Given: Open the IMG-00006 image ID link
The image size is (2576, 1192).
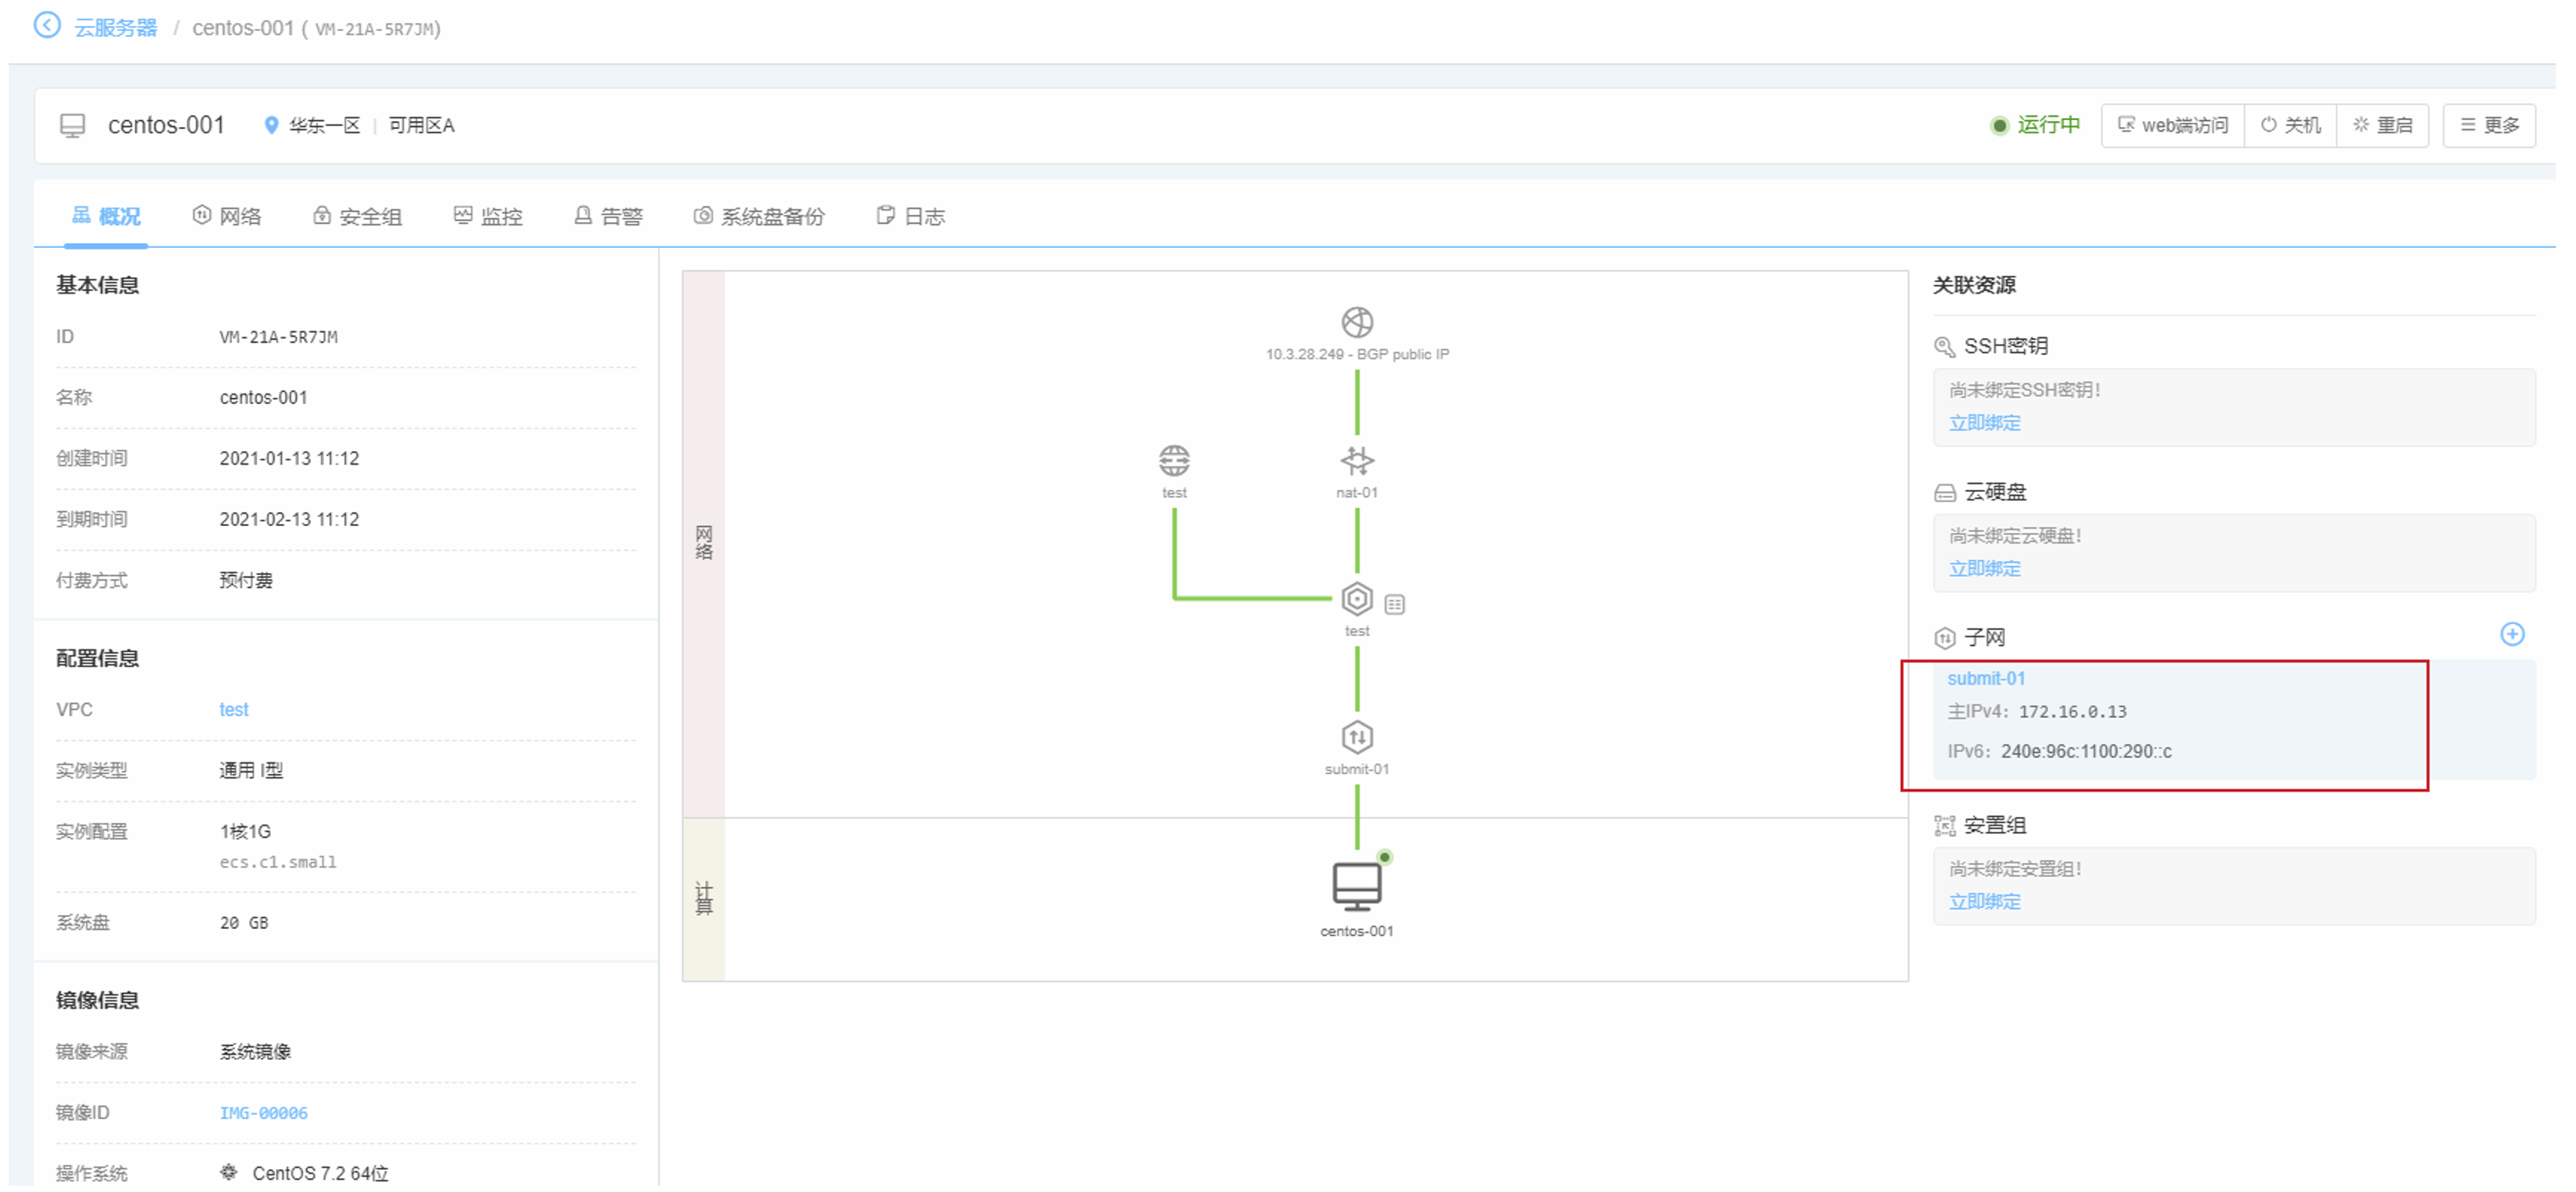Looking at the screenshot, I should [264, 1113].
